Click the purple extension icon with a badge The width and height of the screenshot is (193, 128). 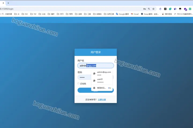[x=185, y=9]
